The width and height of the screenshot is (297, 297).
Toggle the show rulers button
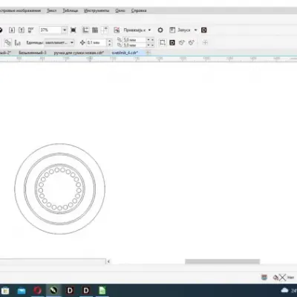(x=85, y=30)
